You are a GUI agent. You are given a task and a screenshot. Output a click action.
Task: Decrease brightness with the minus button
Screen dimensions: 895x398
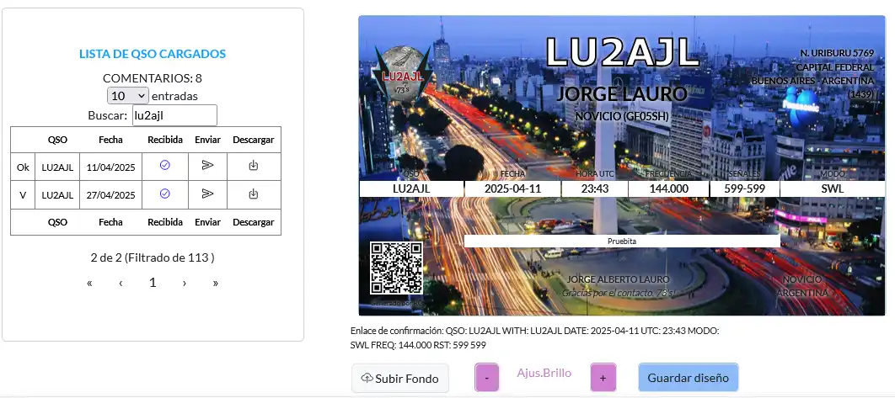tap(487, 378)
